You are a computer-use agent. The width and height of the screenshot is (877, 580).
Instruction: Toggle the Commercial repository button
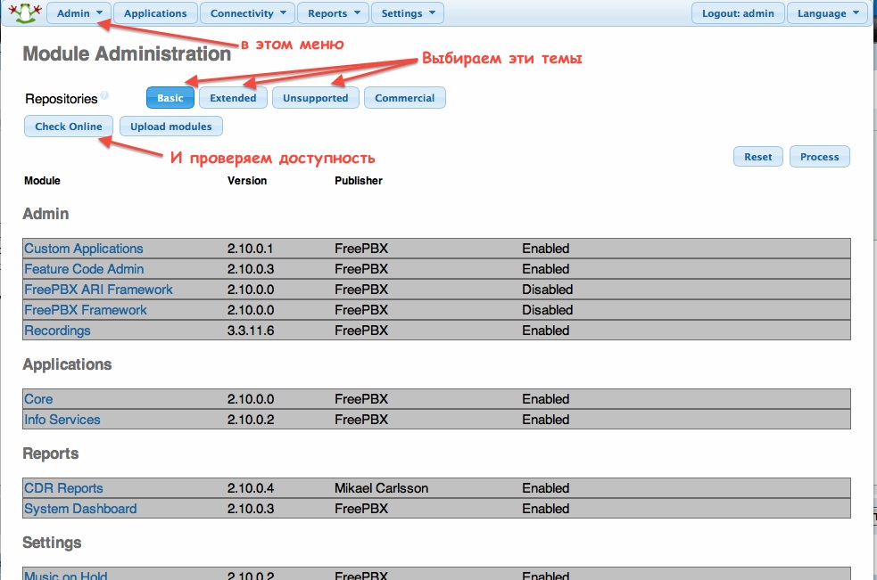click(404, 98)
